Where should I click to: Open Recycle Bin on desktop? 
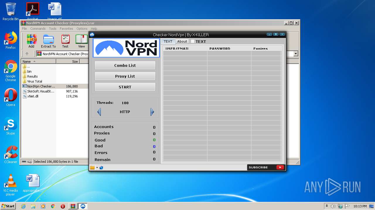(x=11, y=12)
